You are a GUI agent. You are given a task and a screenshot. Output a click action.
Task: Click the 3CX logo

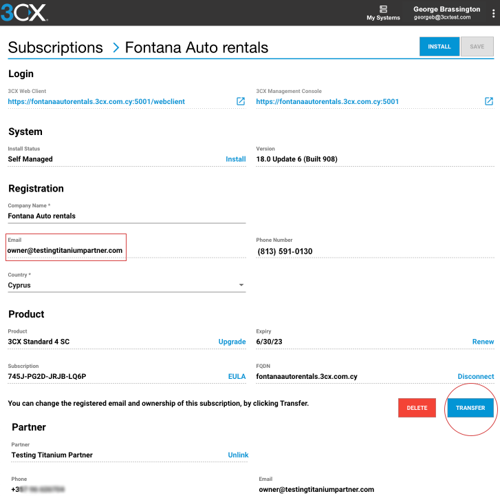point(24,12)
